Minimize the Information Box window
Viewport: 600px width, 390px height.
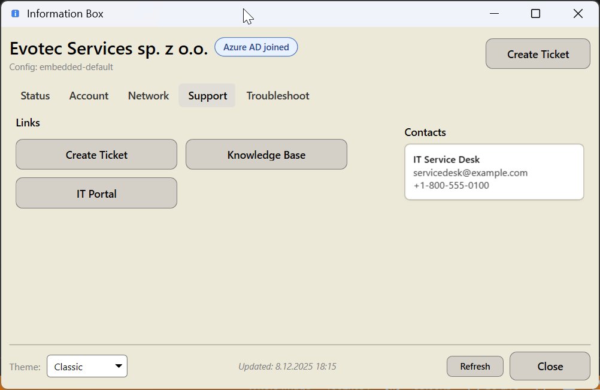pyautogui.click(x=495, y=14)
